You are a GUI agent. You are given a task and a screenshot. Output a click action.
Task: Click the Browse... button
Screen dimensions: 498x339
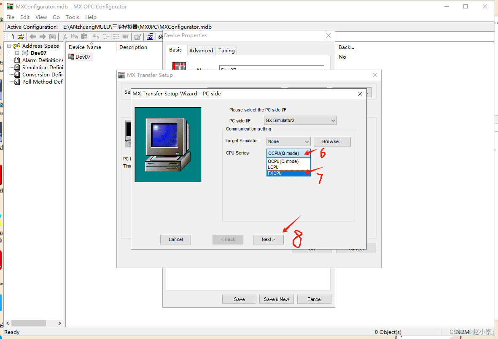point(332,141)
